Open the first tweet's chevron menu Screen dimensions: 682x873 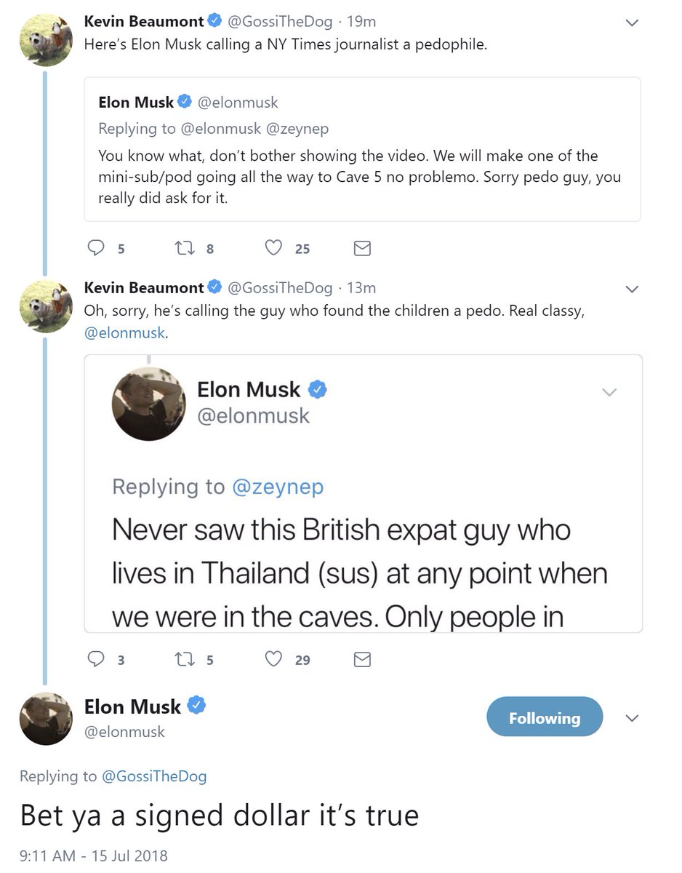[632, 23]
